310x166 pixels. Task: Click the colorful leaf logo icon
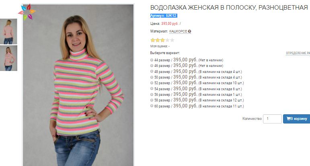click(x=27, y=12)
